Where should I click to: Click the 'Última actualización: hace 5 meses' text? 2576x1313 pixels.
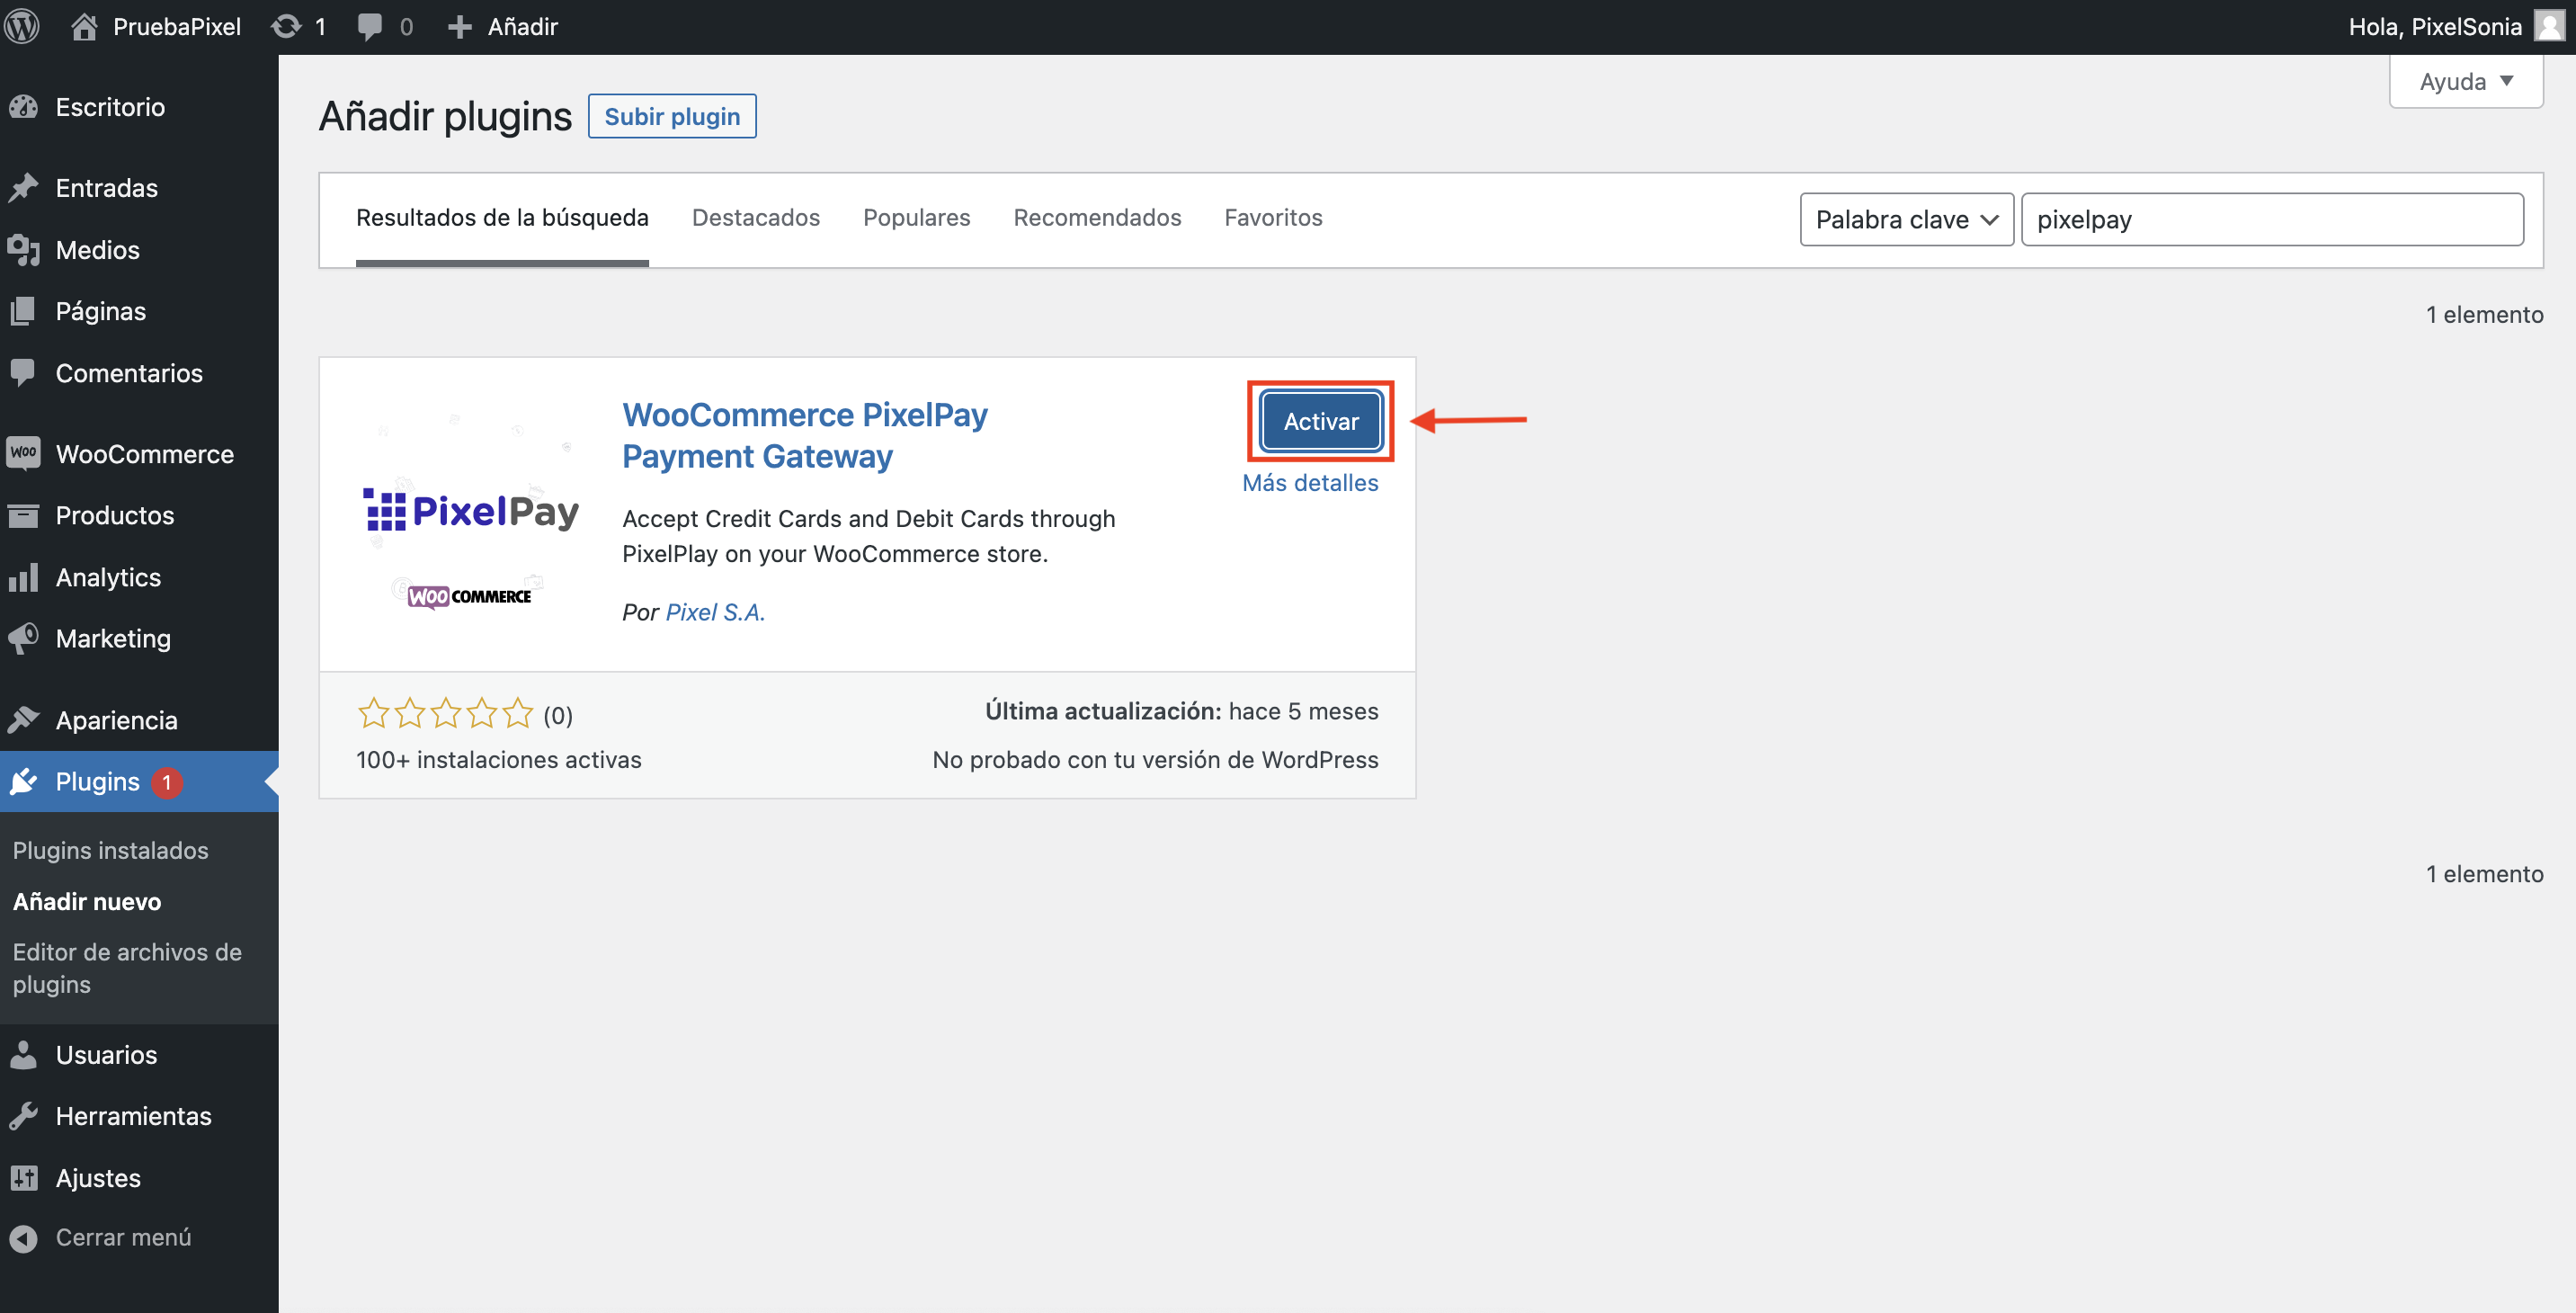[x=1181, y=711]
